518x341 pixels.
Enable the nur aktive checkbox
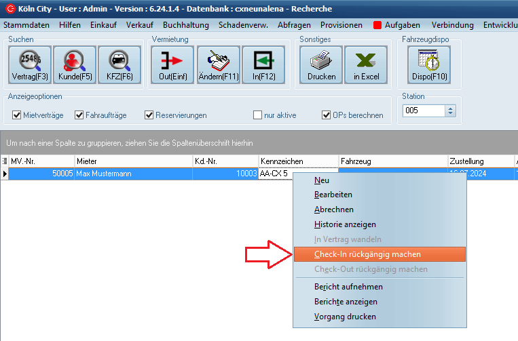tap(257, 115)
